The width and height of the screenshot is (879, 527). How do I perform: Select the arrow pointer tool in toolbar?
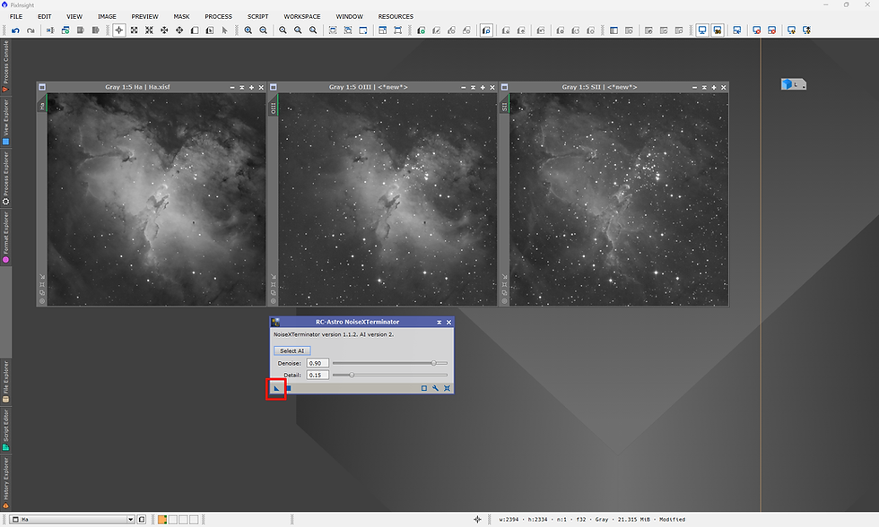225,30
